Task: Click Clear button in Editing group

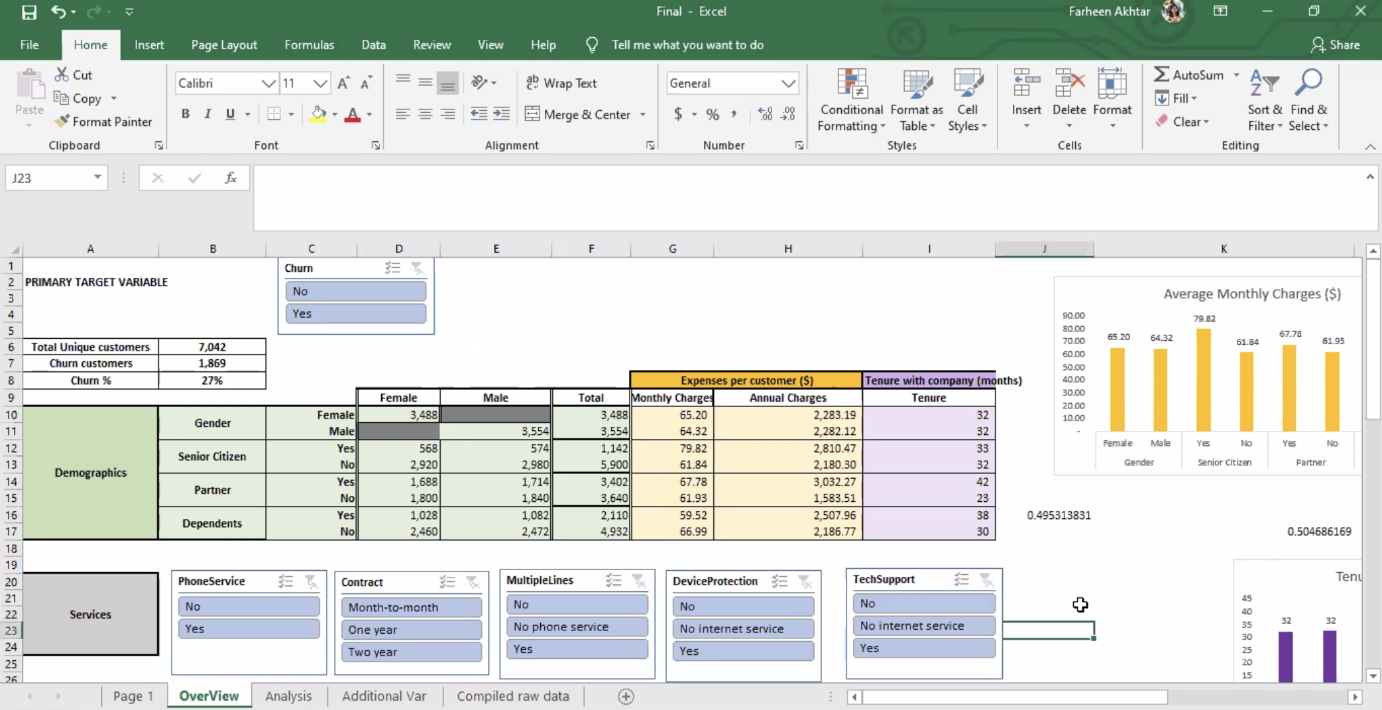Action: (1182, 121)
